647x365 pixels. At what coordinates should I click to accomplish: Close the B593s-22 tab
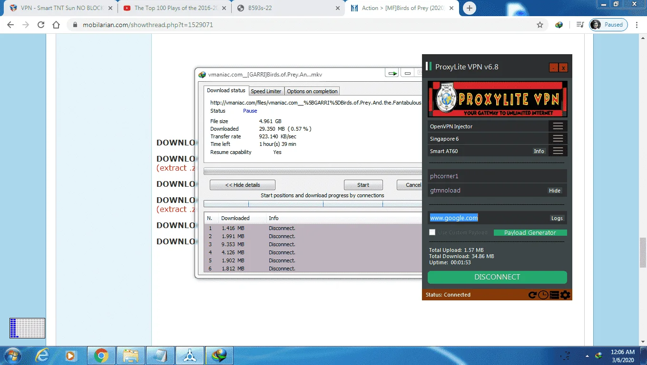[x=338, y=8]
